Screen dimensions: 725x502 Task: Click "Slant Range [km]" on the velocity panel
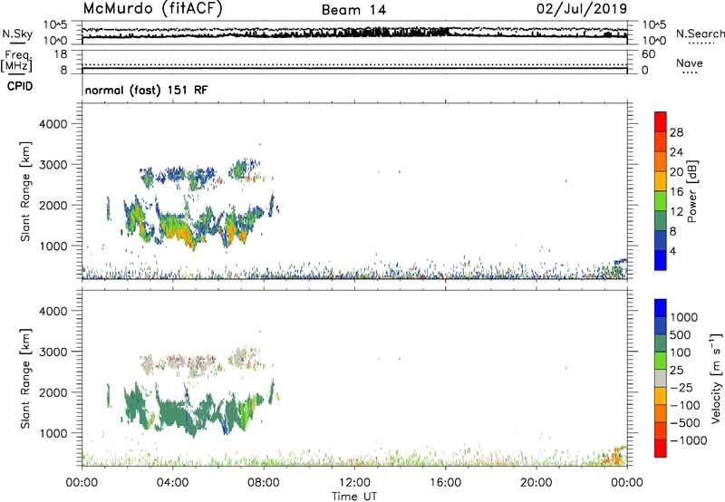25,379
